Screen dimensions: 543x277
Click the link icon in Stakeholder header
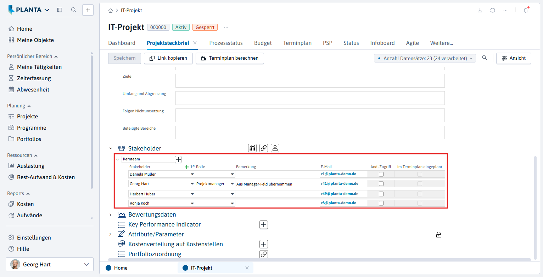(264, 148)
